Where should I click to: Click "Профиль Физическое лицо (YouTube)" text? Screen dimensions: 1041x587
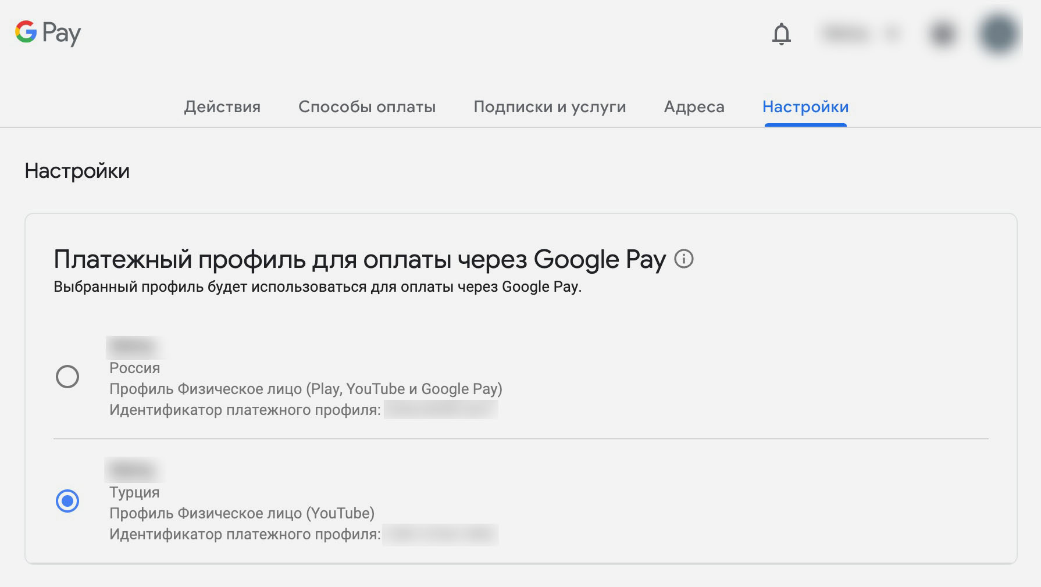tap(242, 513)
